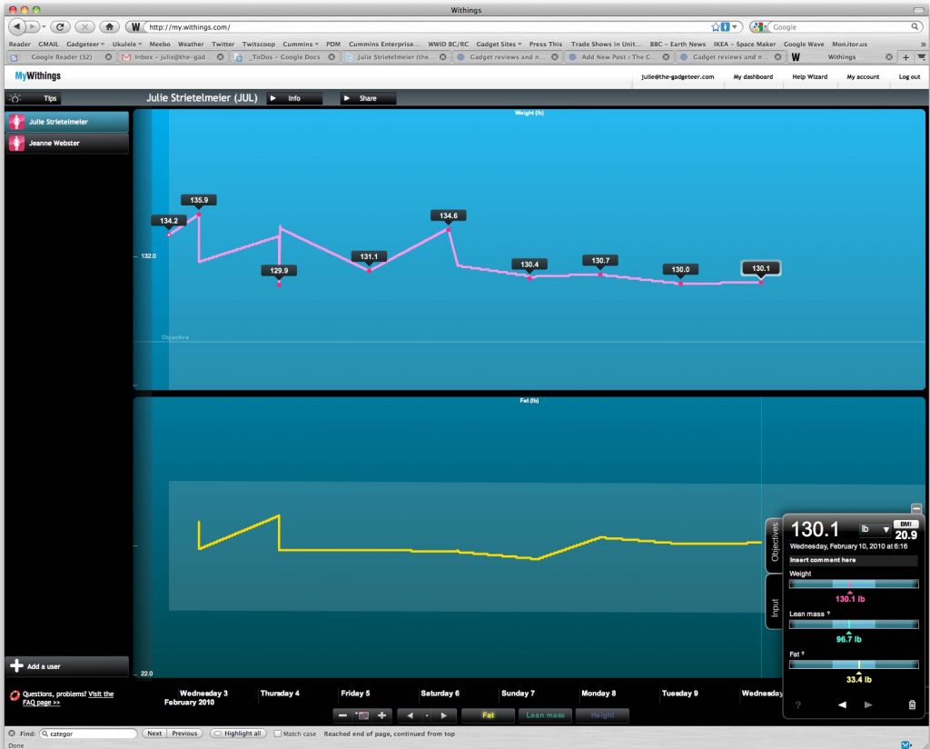Click Log out
Screen dimensions: 930x749
point(909,76)
